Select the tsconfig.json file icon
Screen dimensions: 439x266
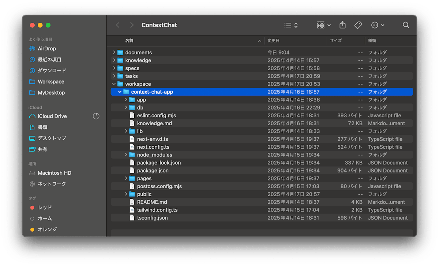[x=132, y=218]
